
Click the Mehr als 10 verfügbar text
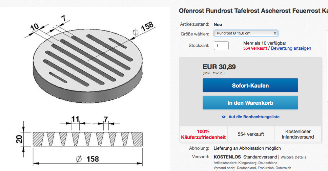[265, 43]
